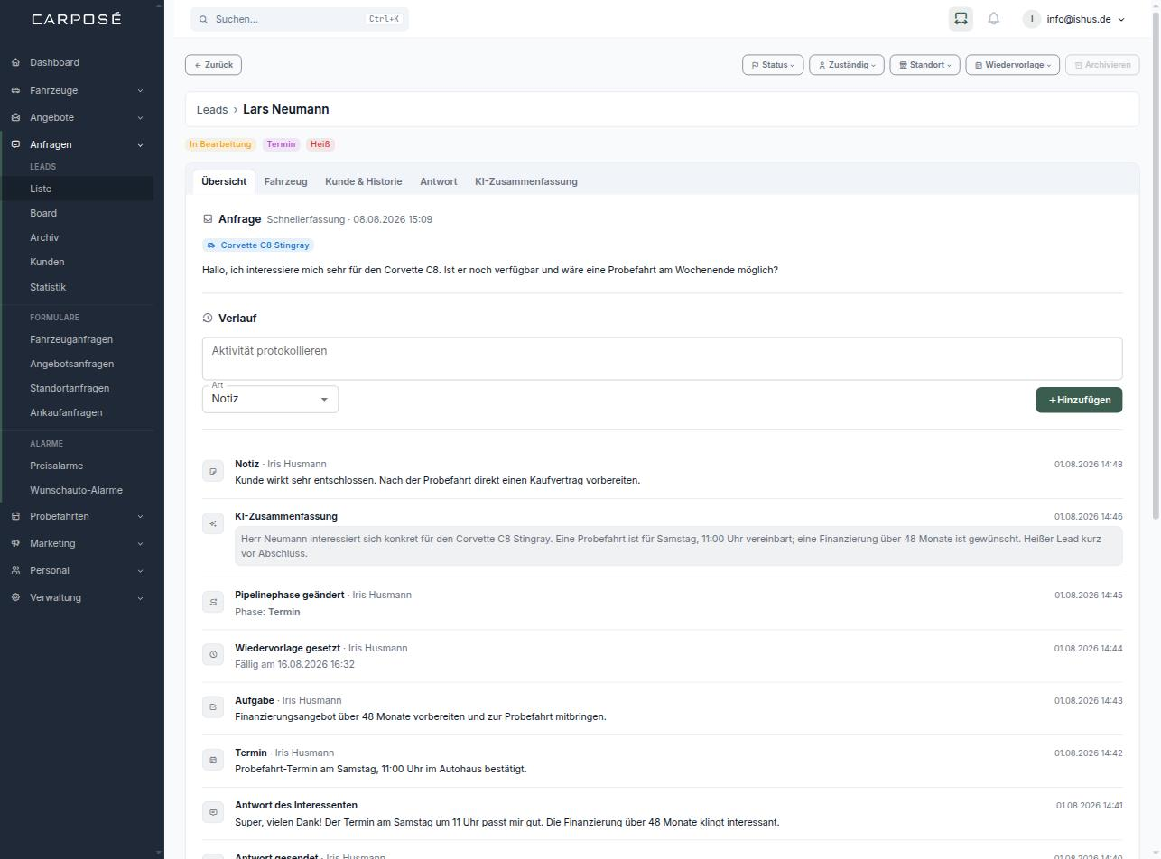Screen dimensions: 1161x859
Task: Open the Status dropdown
Action: click(x=773, y=65)
